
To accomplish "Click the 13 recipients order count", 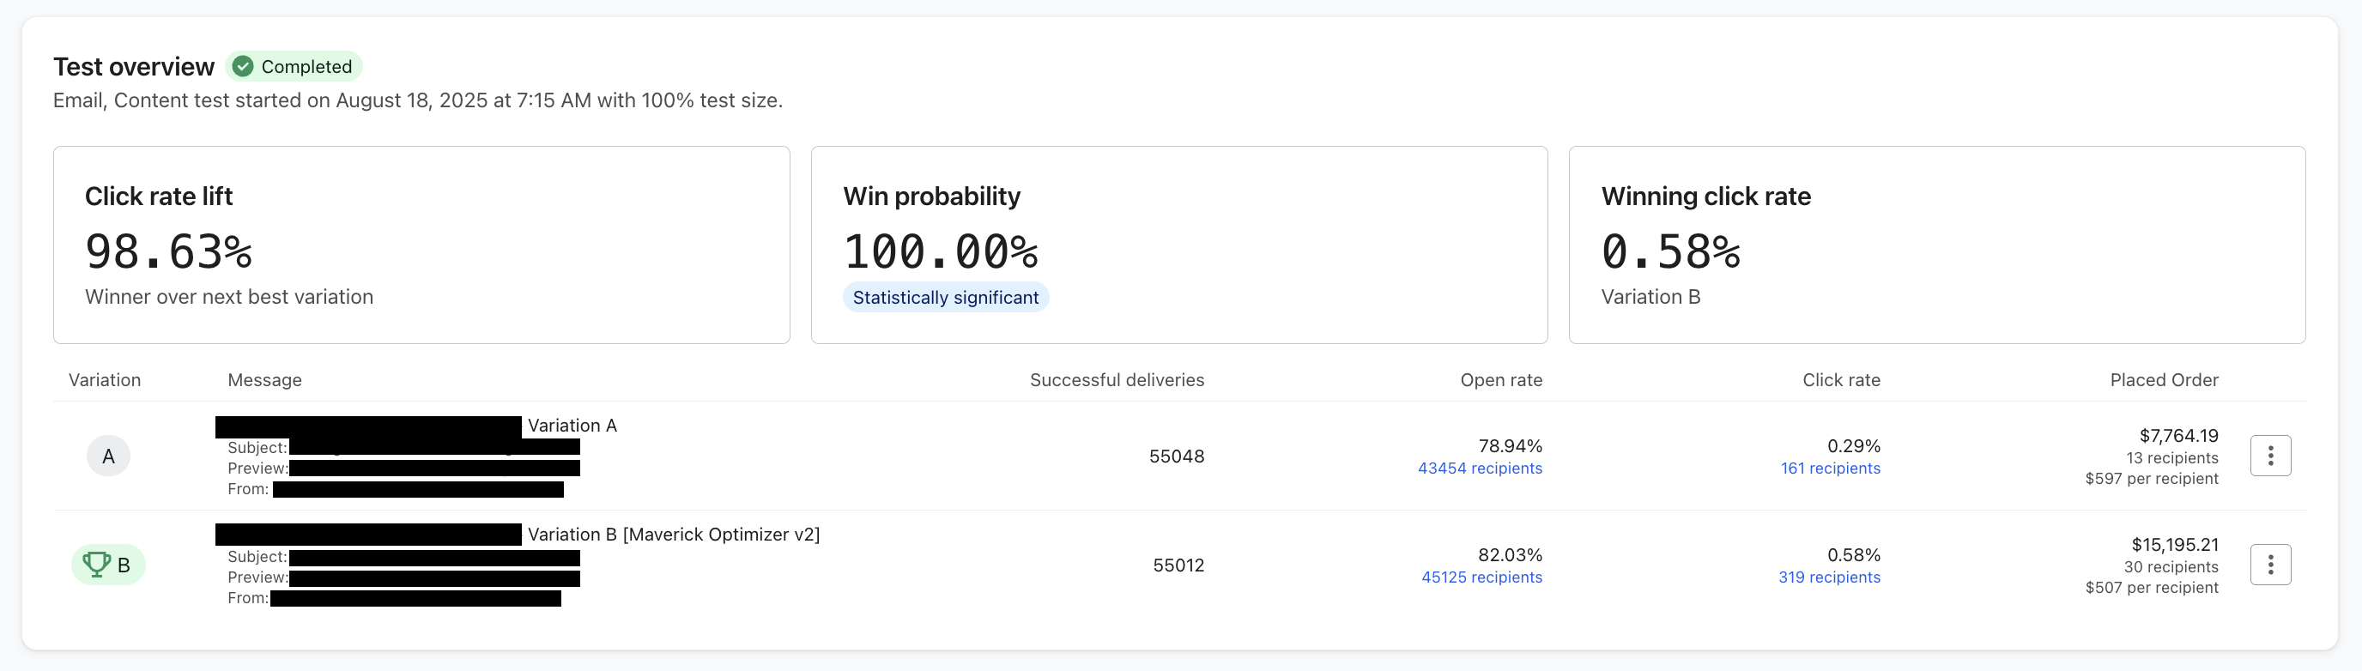I will point(2172,458).
